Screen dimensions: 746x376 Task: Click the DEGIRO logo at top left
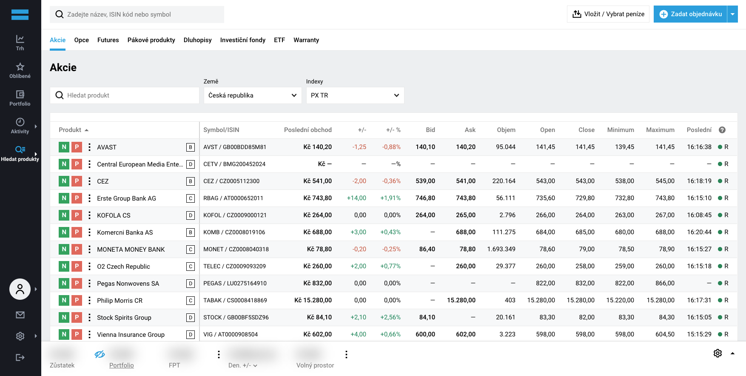pos(20,14)
